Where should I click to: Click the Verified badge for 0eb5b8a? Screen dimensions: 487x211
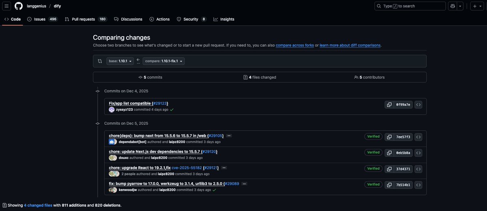(x=373, y=152)
